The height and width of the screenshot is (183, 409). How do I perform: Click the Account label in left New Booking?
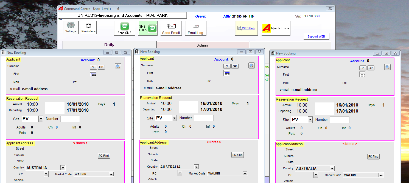click(x=88, y=60)
